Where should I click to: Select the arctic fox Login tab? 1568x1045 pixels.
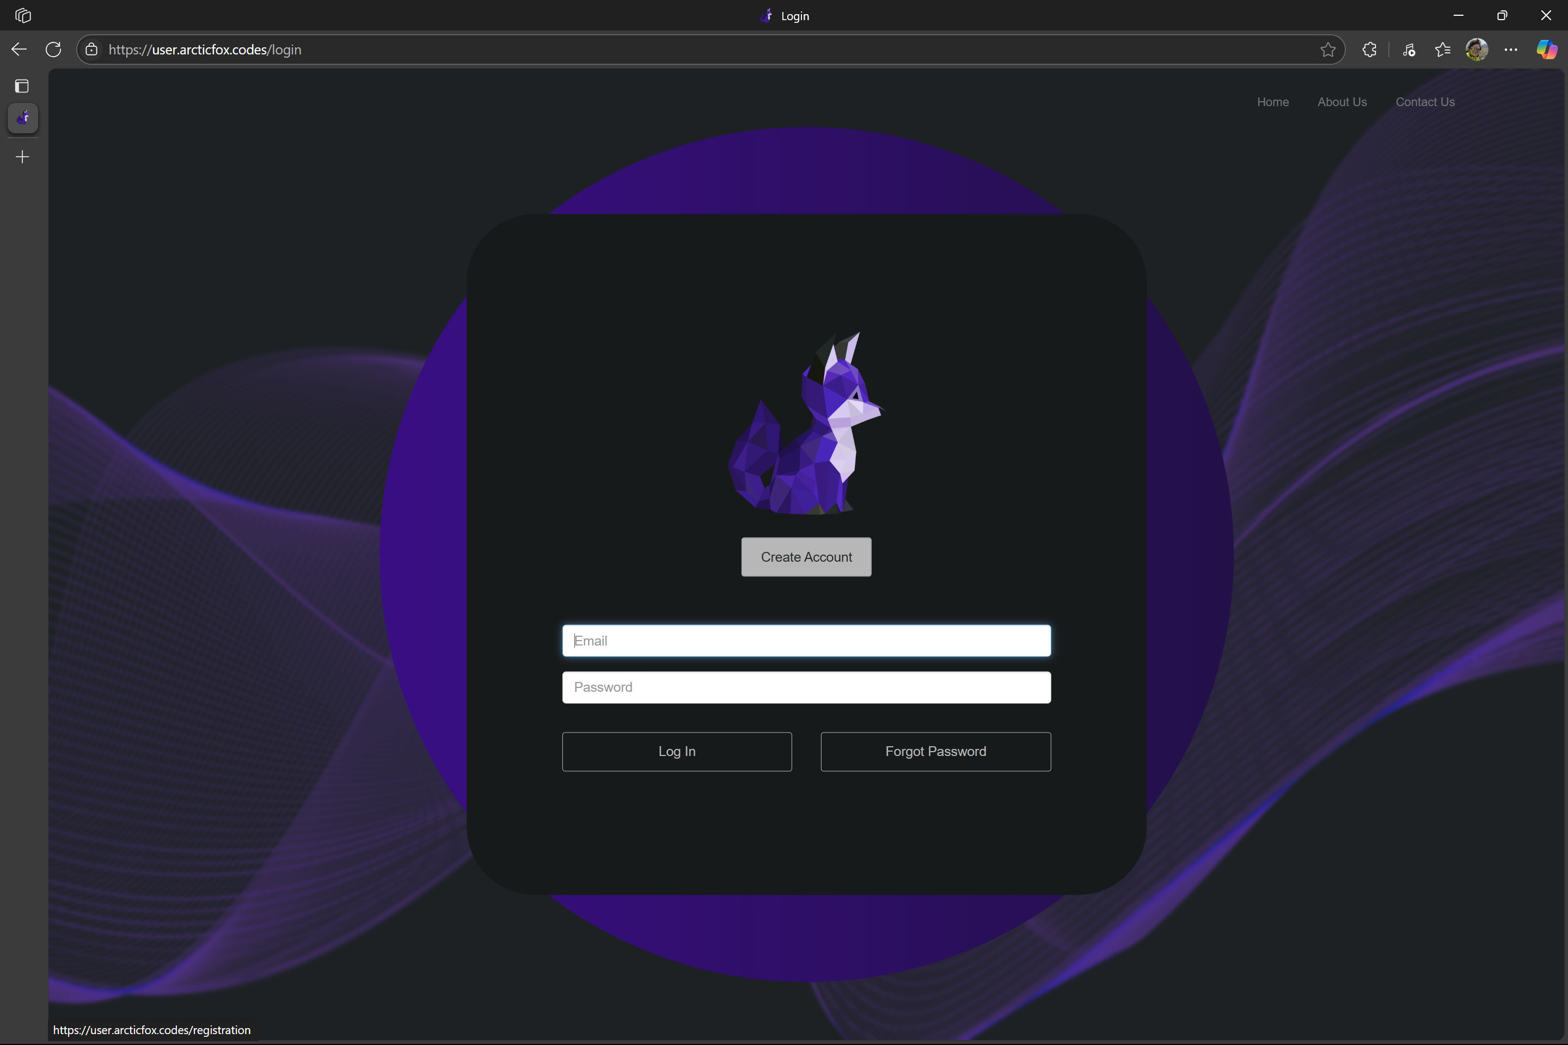coord(23,119)
